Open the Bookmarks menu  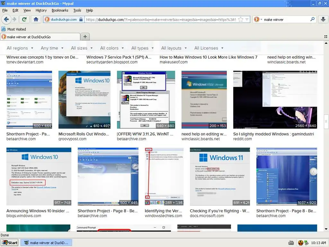(x=60, y=10)
